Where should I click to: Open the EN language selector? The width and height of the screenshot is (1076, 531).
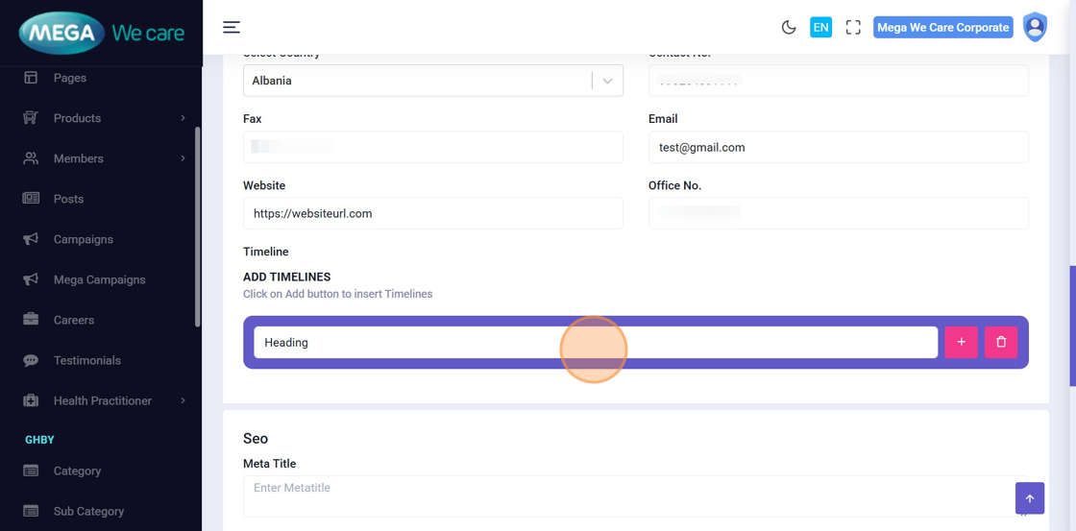pyautogui.click(x=820, y=28)
